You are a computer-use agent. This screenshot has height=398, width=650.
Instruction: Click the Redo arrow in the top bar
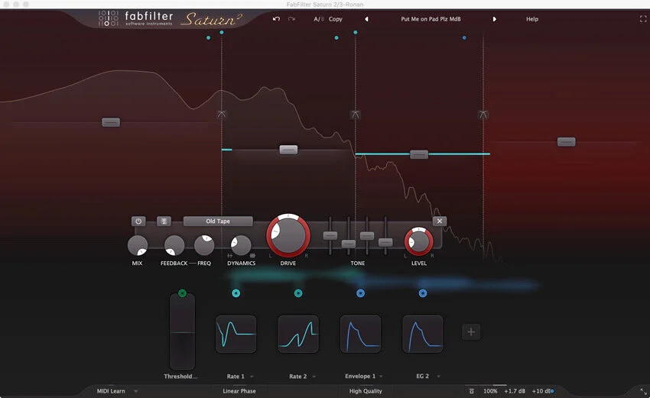pyautogui.click(x=291, y=19)
